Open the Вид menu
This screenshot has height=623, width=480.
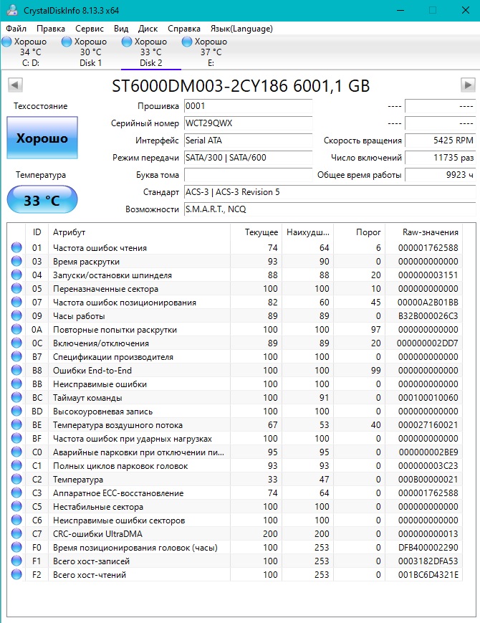click(x=120, y=29)
